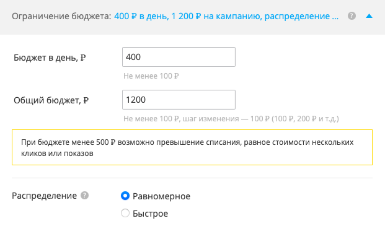
Task: Click the Ограничение бюджета header label
Action: (61, 16)
